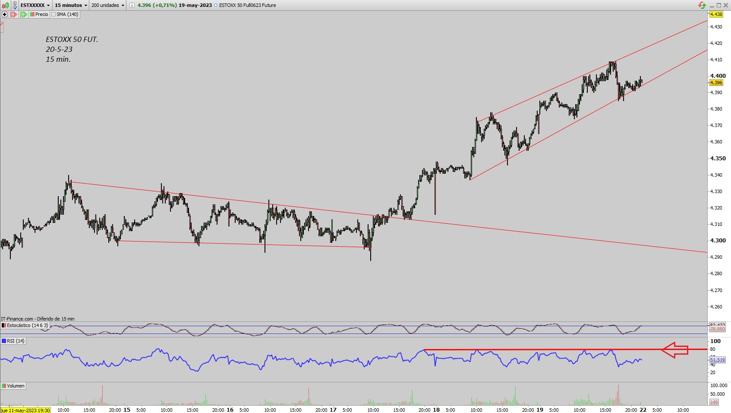Click the RSI blue color swatch
Image resolution: width=731 pixels, height=413 pixels.
pos(4,341)
